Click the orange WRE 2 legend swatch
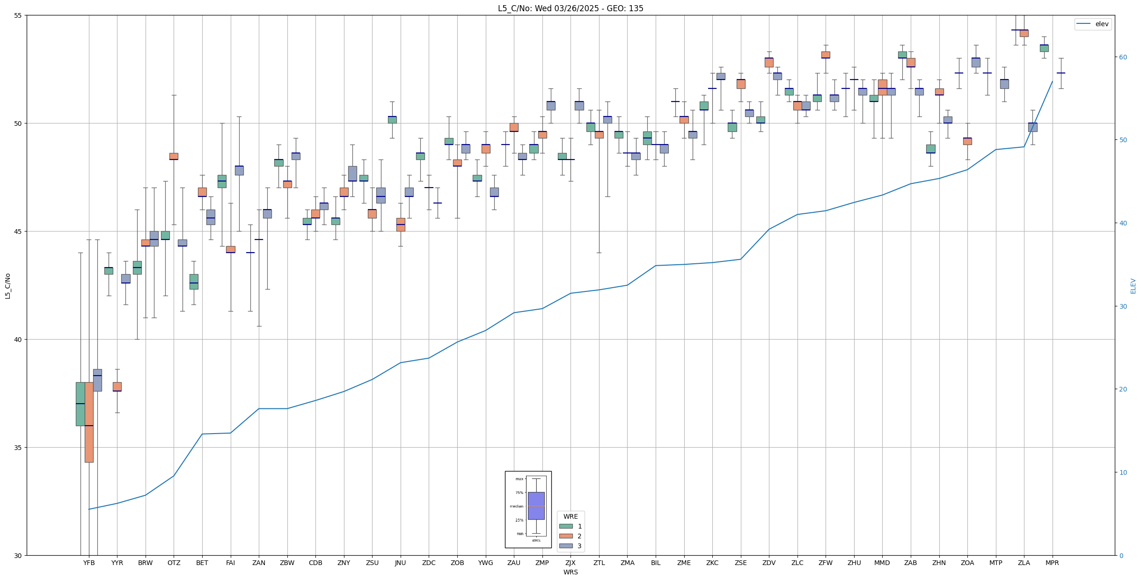 pos(566,536)
